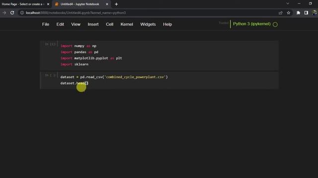Open the Edit menu
Image resolution: width=318 pixels, height=178 pixels.
tap(60, 24)
